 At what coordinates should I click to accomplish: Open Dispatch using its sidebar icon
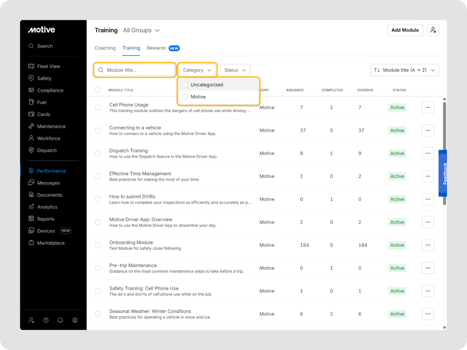(31, 150)
